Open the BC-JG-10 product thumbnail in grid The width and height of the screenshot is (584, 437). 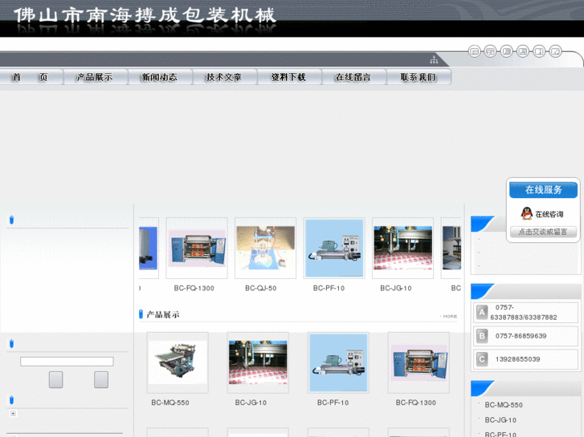(x=258, y=362)
